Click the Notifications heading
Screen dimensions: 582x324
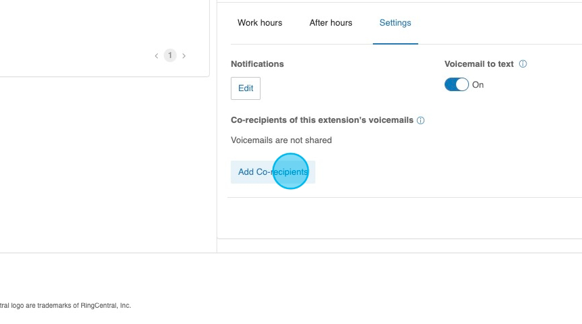(x=257, y=64)
